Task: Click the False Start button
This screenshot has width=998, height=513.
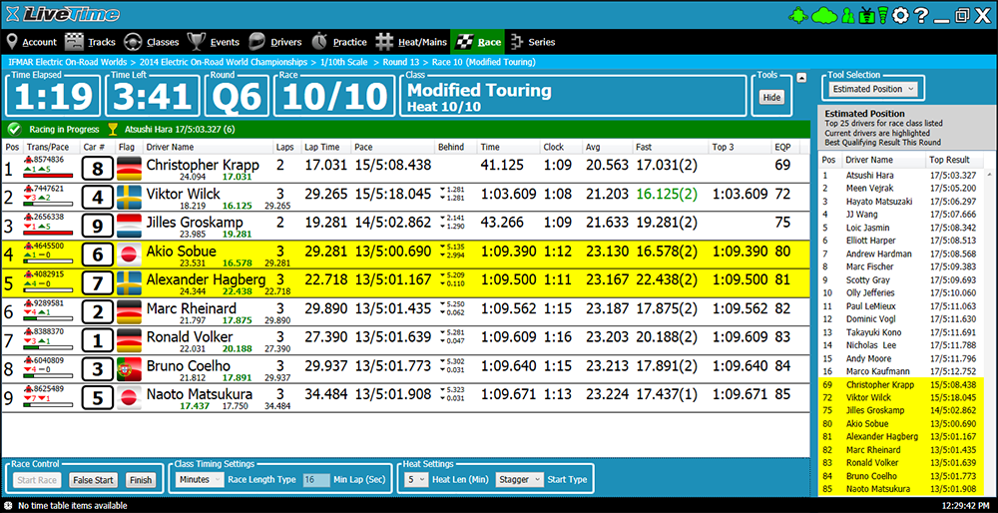Action: tap(94, 480)
